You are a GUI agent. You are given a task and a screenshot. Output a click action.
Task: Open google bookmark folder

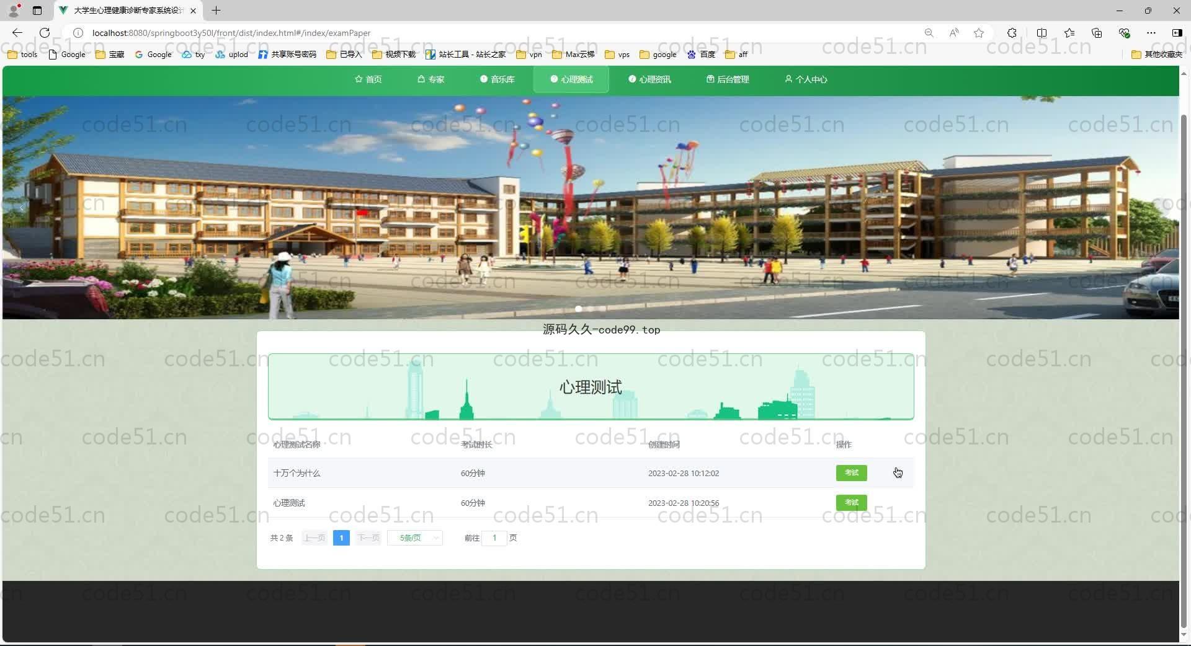click(x=658, y=55)
